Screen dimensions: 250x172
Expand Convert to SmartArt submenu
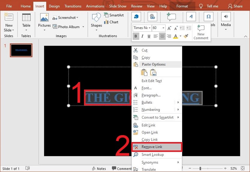pos(178,117)
